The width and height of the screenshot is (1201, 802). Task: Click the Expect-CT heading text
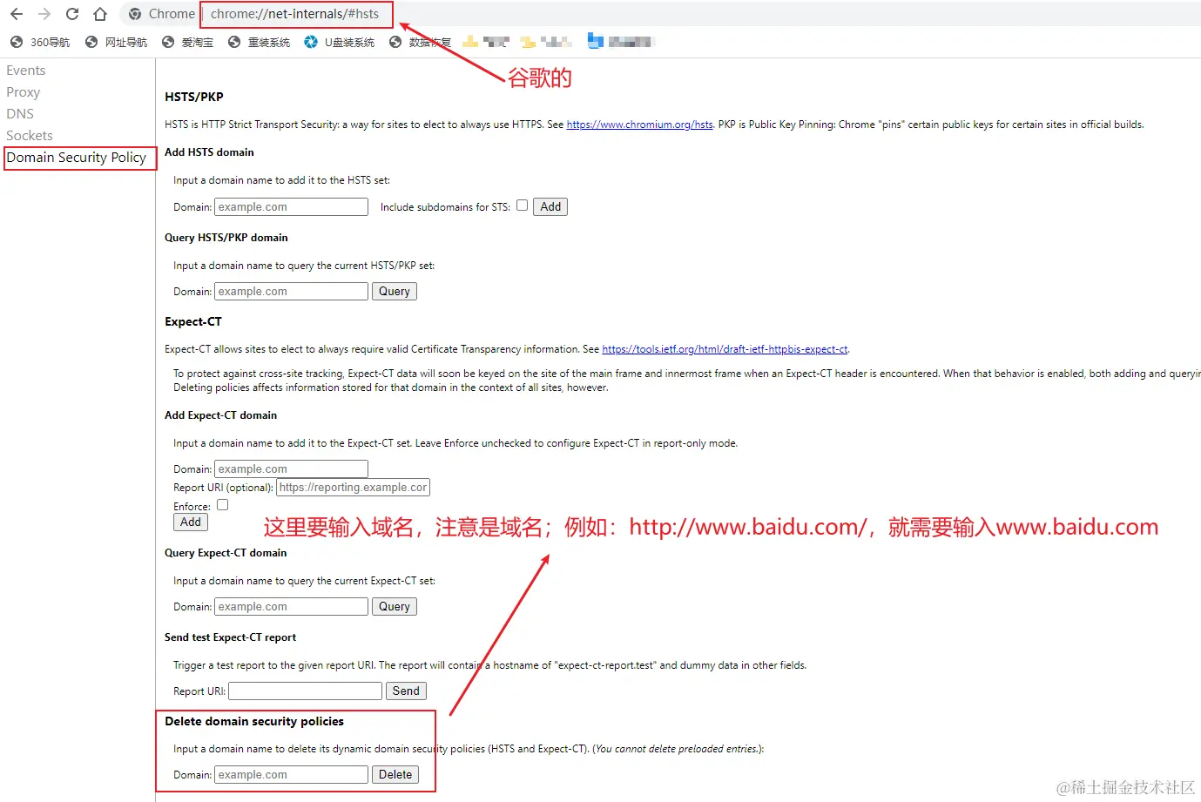(x=193, y=321)
